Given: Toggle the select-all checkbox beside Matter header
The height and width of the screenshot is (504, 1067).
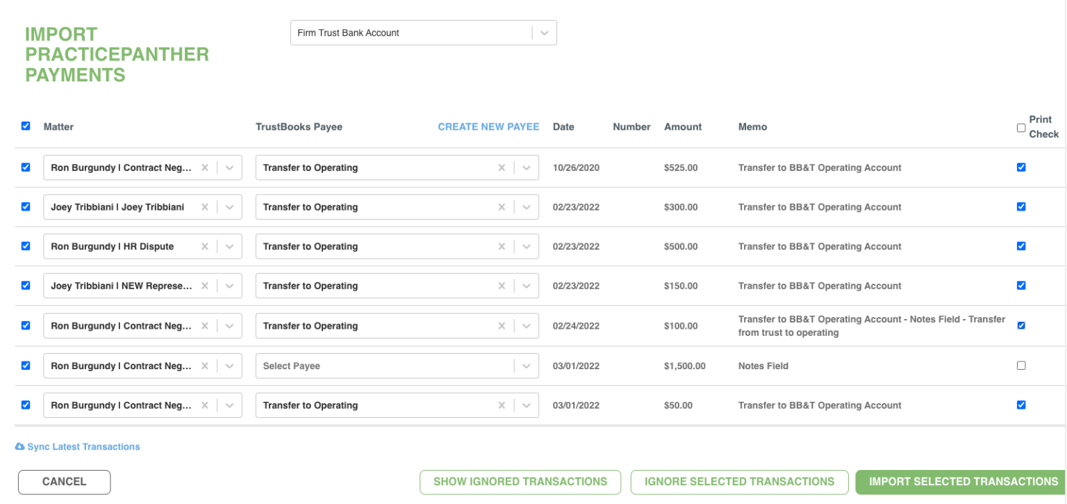Looking at the screenshot, I should click(x=26, y=126).
